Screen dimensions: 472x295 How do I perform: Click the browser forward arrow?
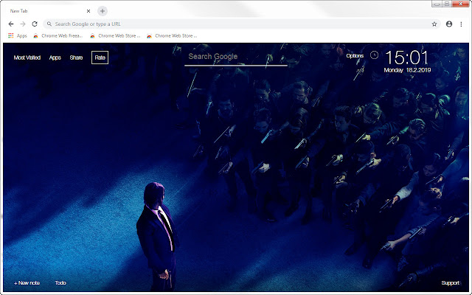[x=23, y=24]
